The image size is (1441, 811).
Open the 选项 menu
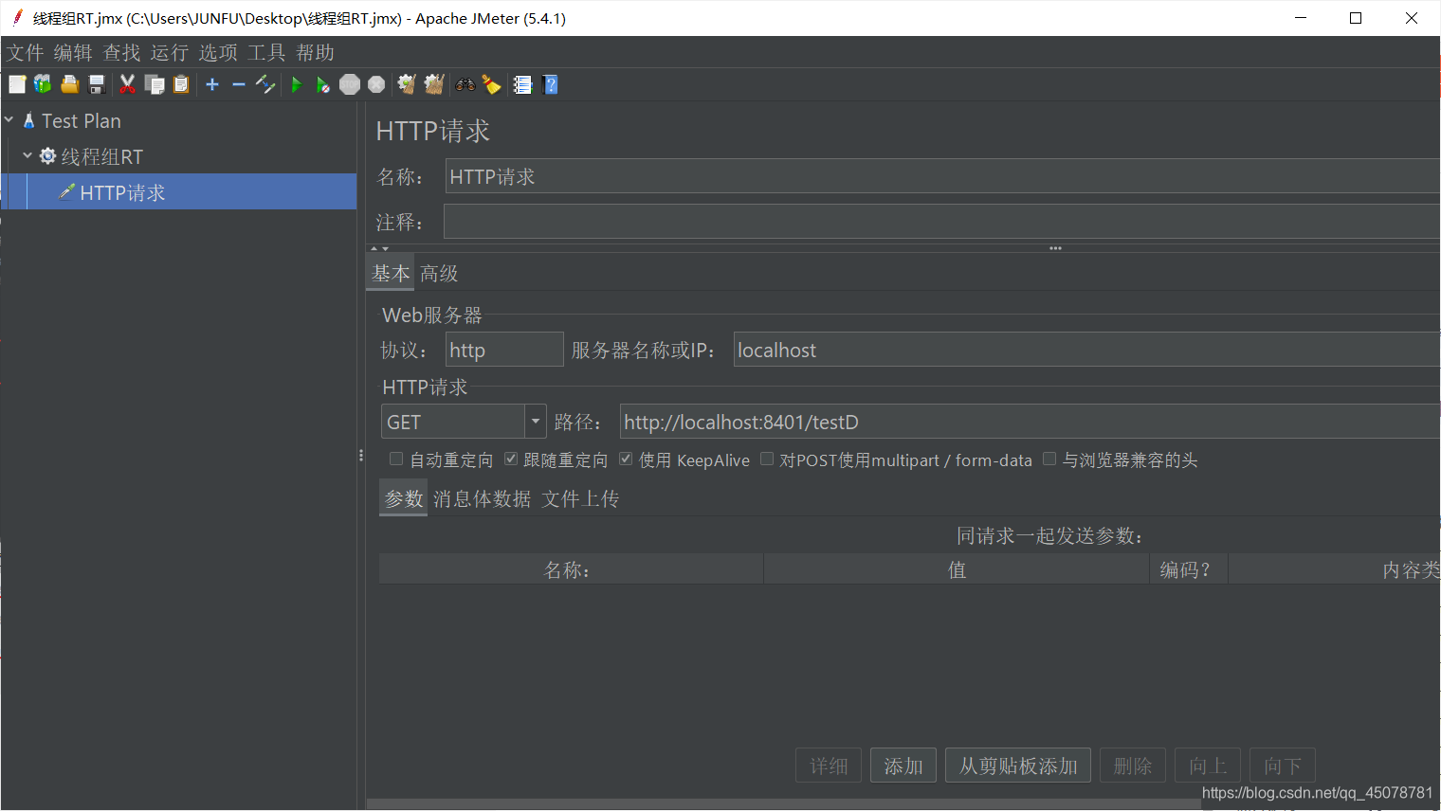[218, 52]
